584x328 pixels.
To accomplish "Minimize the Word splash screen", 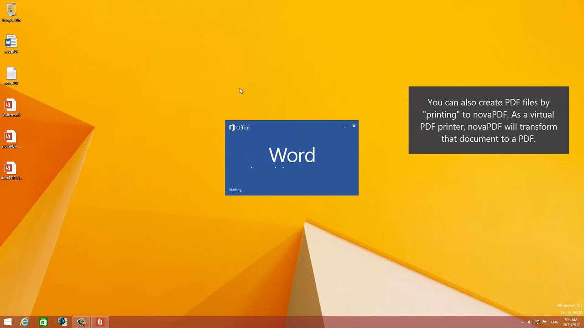I will click(345, 127).
